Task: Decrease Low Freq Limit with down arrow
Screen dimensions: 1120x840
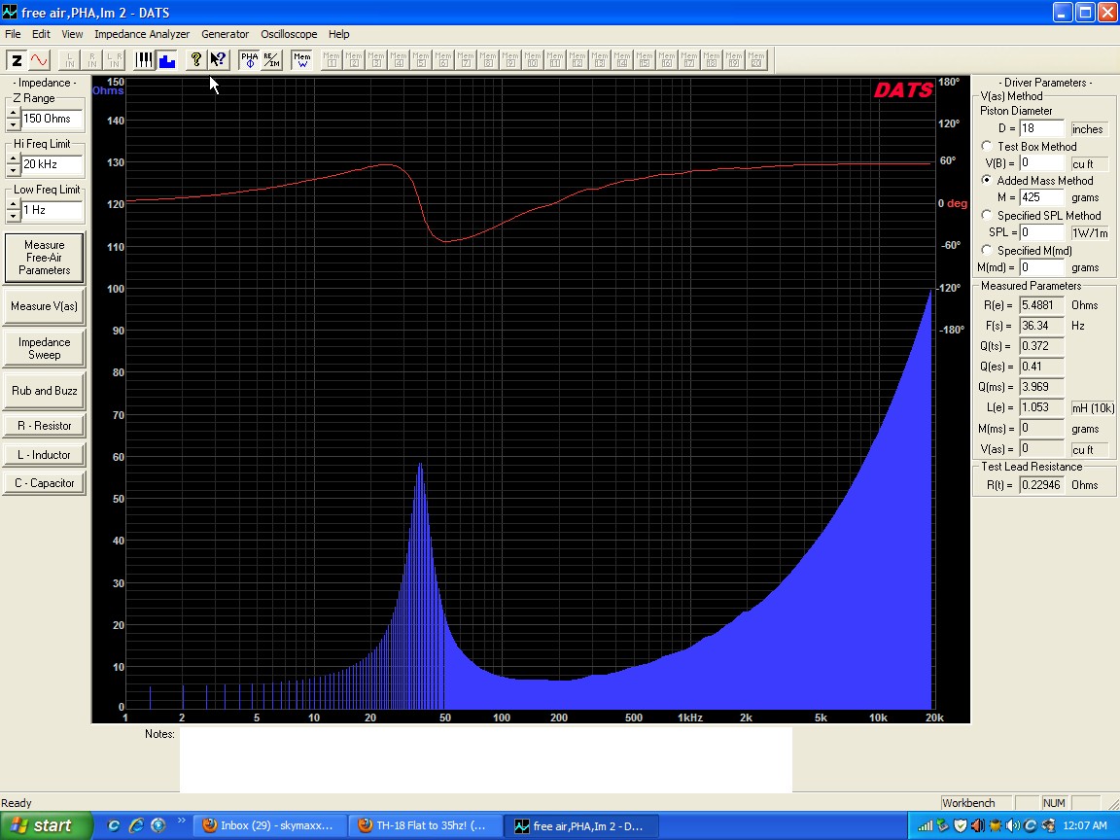Action: tap(13, 217)
